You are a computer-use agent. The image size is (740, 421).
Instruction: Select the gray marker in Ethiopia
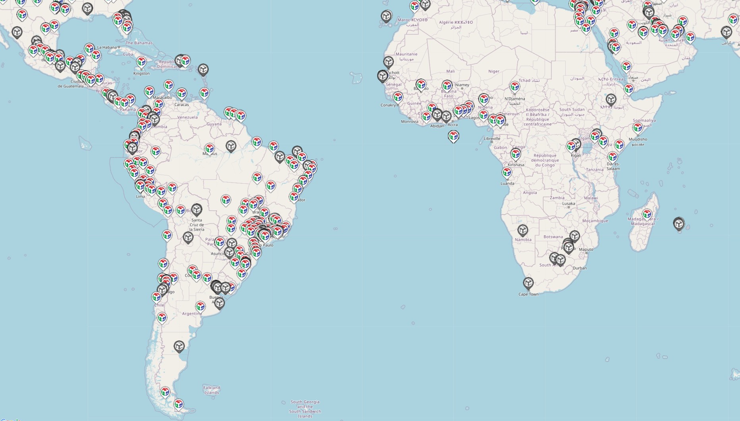point(611,99)
